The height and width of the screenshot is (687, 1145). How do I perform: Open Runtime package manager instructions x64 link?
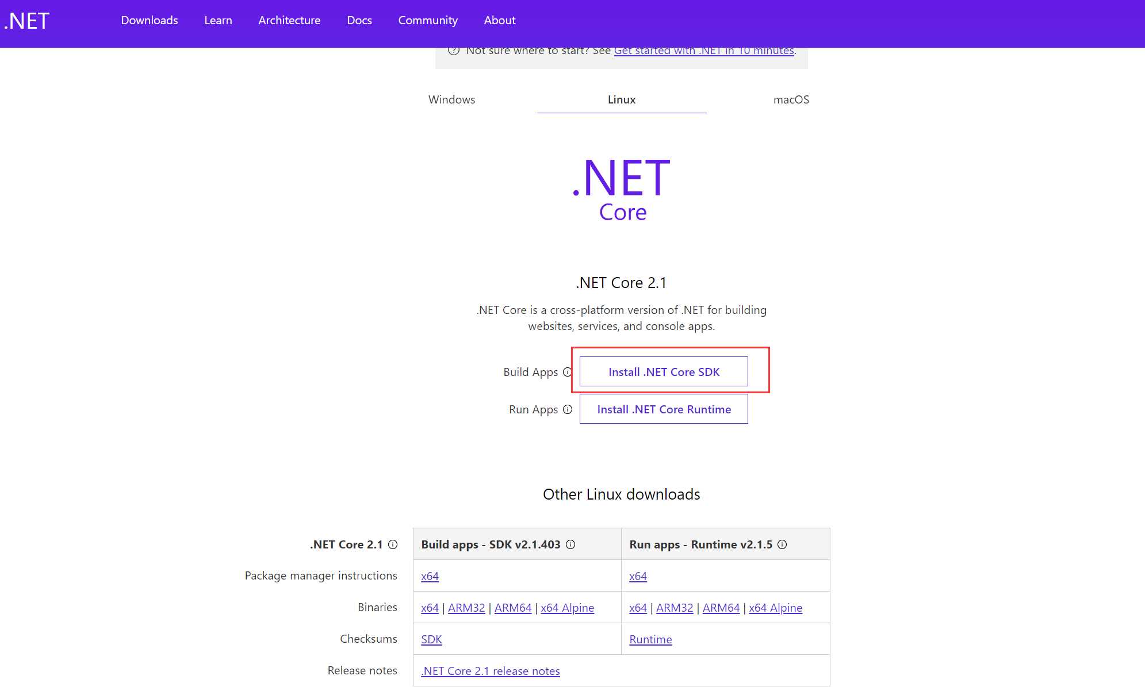pos(638,576)
